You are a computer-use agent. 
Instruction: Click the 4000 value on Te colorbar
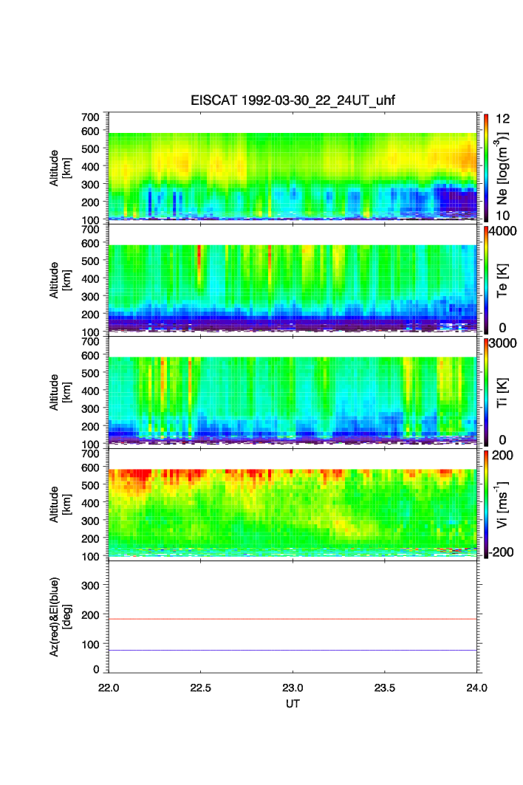click(503, 231)
